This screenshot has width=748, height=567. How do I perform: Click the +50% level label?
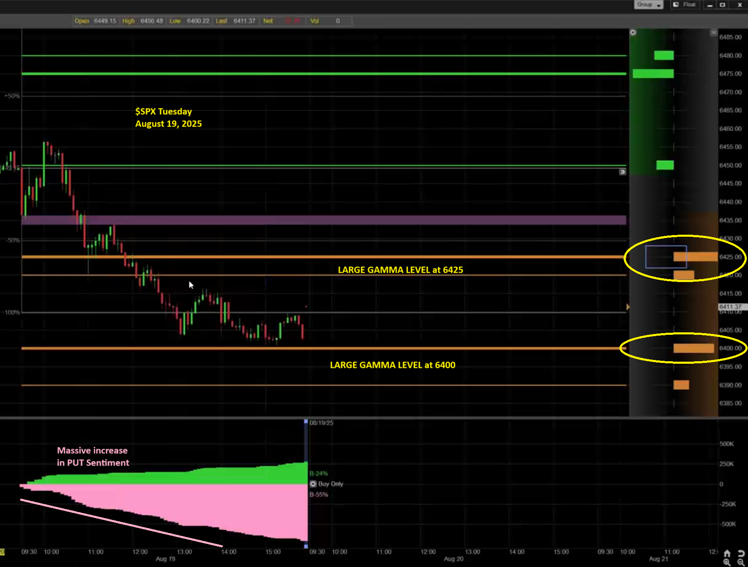point(12,96)
